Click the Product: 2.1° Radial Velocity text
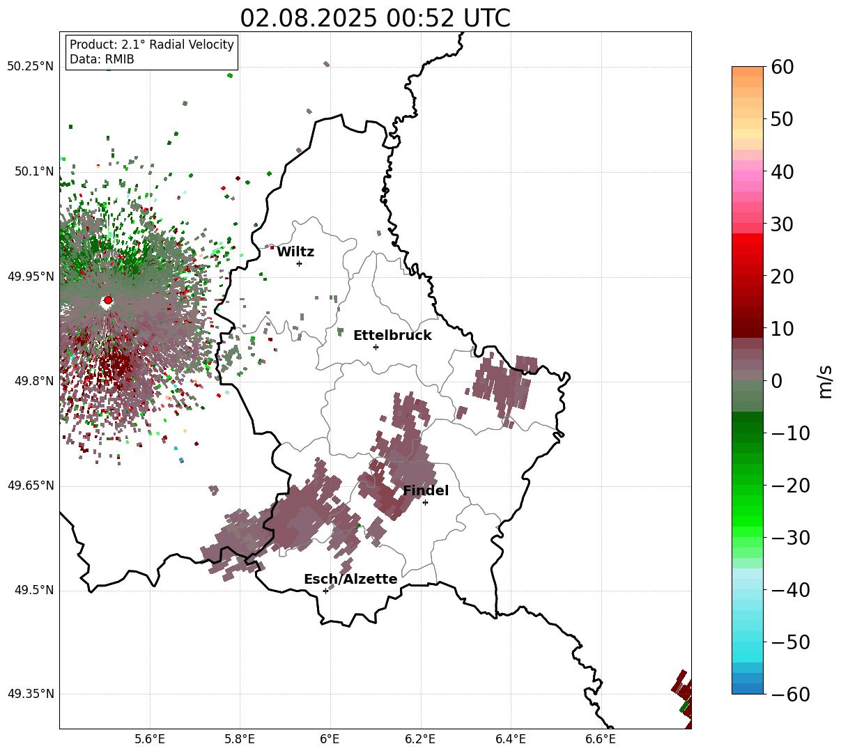 coord(152,45)
